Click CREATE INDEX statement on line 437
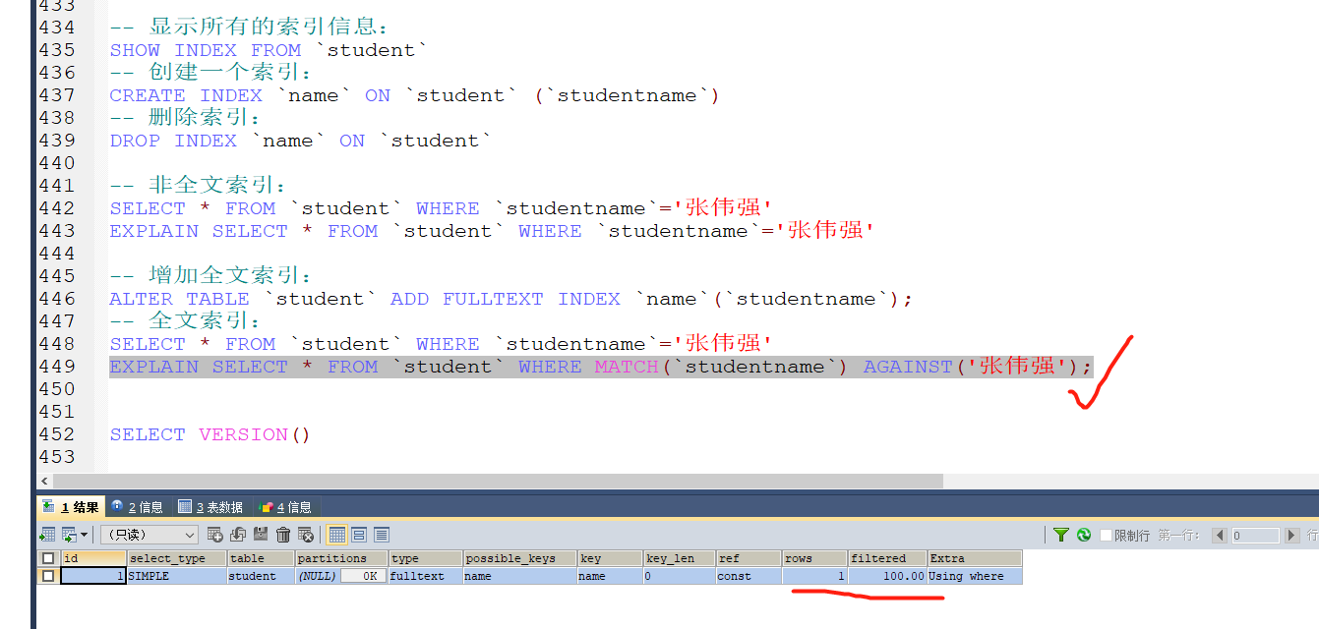1319x629 pixels. click(x=414, y=95)
